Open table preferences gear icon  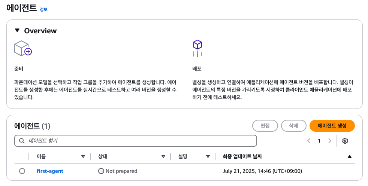345,141
